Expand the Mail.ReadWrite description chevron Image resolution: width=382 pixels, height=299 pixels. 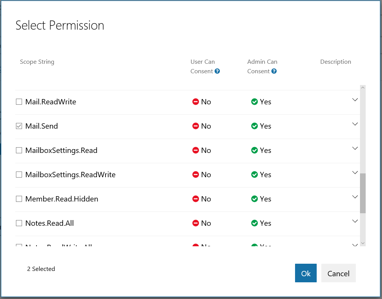coord(355,100)
